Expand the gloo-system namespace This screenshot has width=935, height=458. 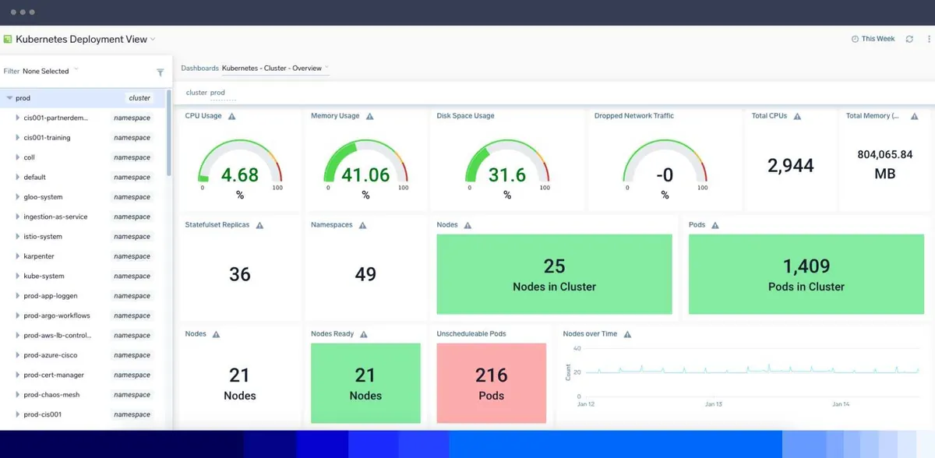coord(18,197)
